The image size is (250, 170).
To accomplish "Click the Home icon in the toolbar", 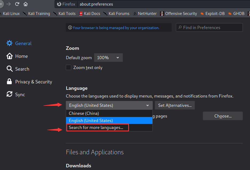I will pyautogui.click(x=26, y=4).
